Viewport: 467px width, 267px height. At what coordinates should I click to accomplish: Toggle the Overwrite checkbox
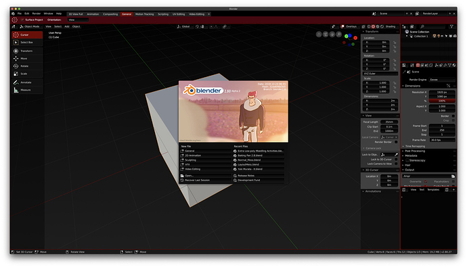point(426,181)
